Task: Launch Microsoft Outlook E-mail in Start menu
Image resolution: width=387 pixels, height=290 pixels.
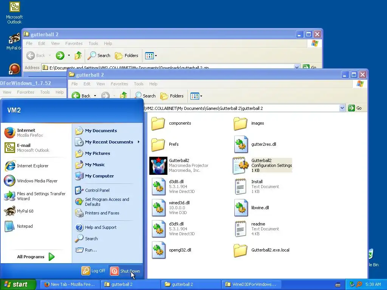Action: click(27, 148)
